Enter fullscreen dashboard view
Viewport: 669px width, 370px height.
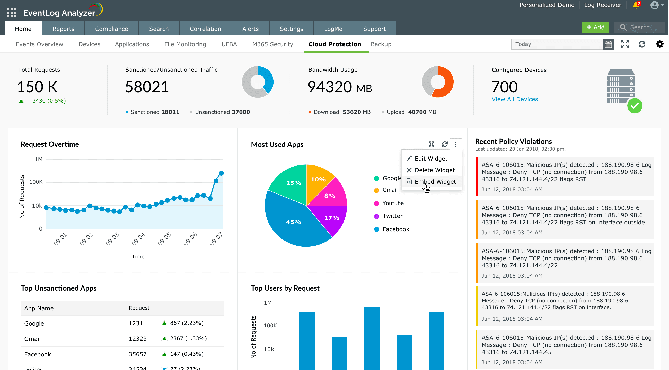(x=625, y=44)
